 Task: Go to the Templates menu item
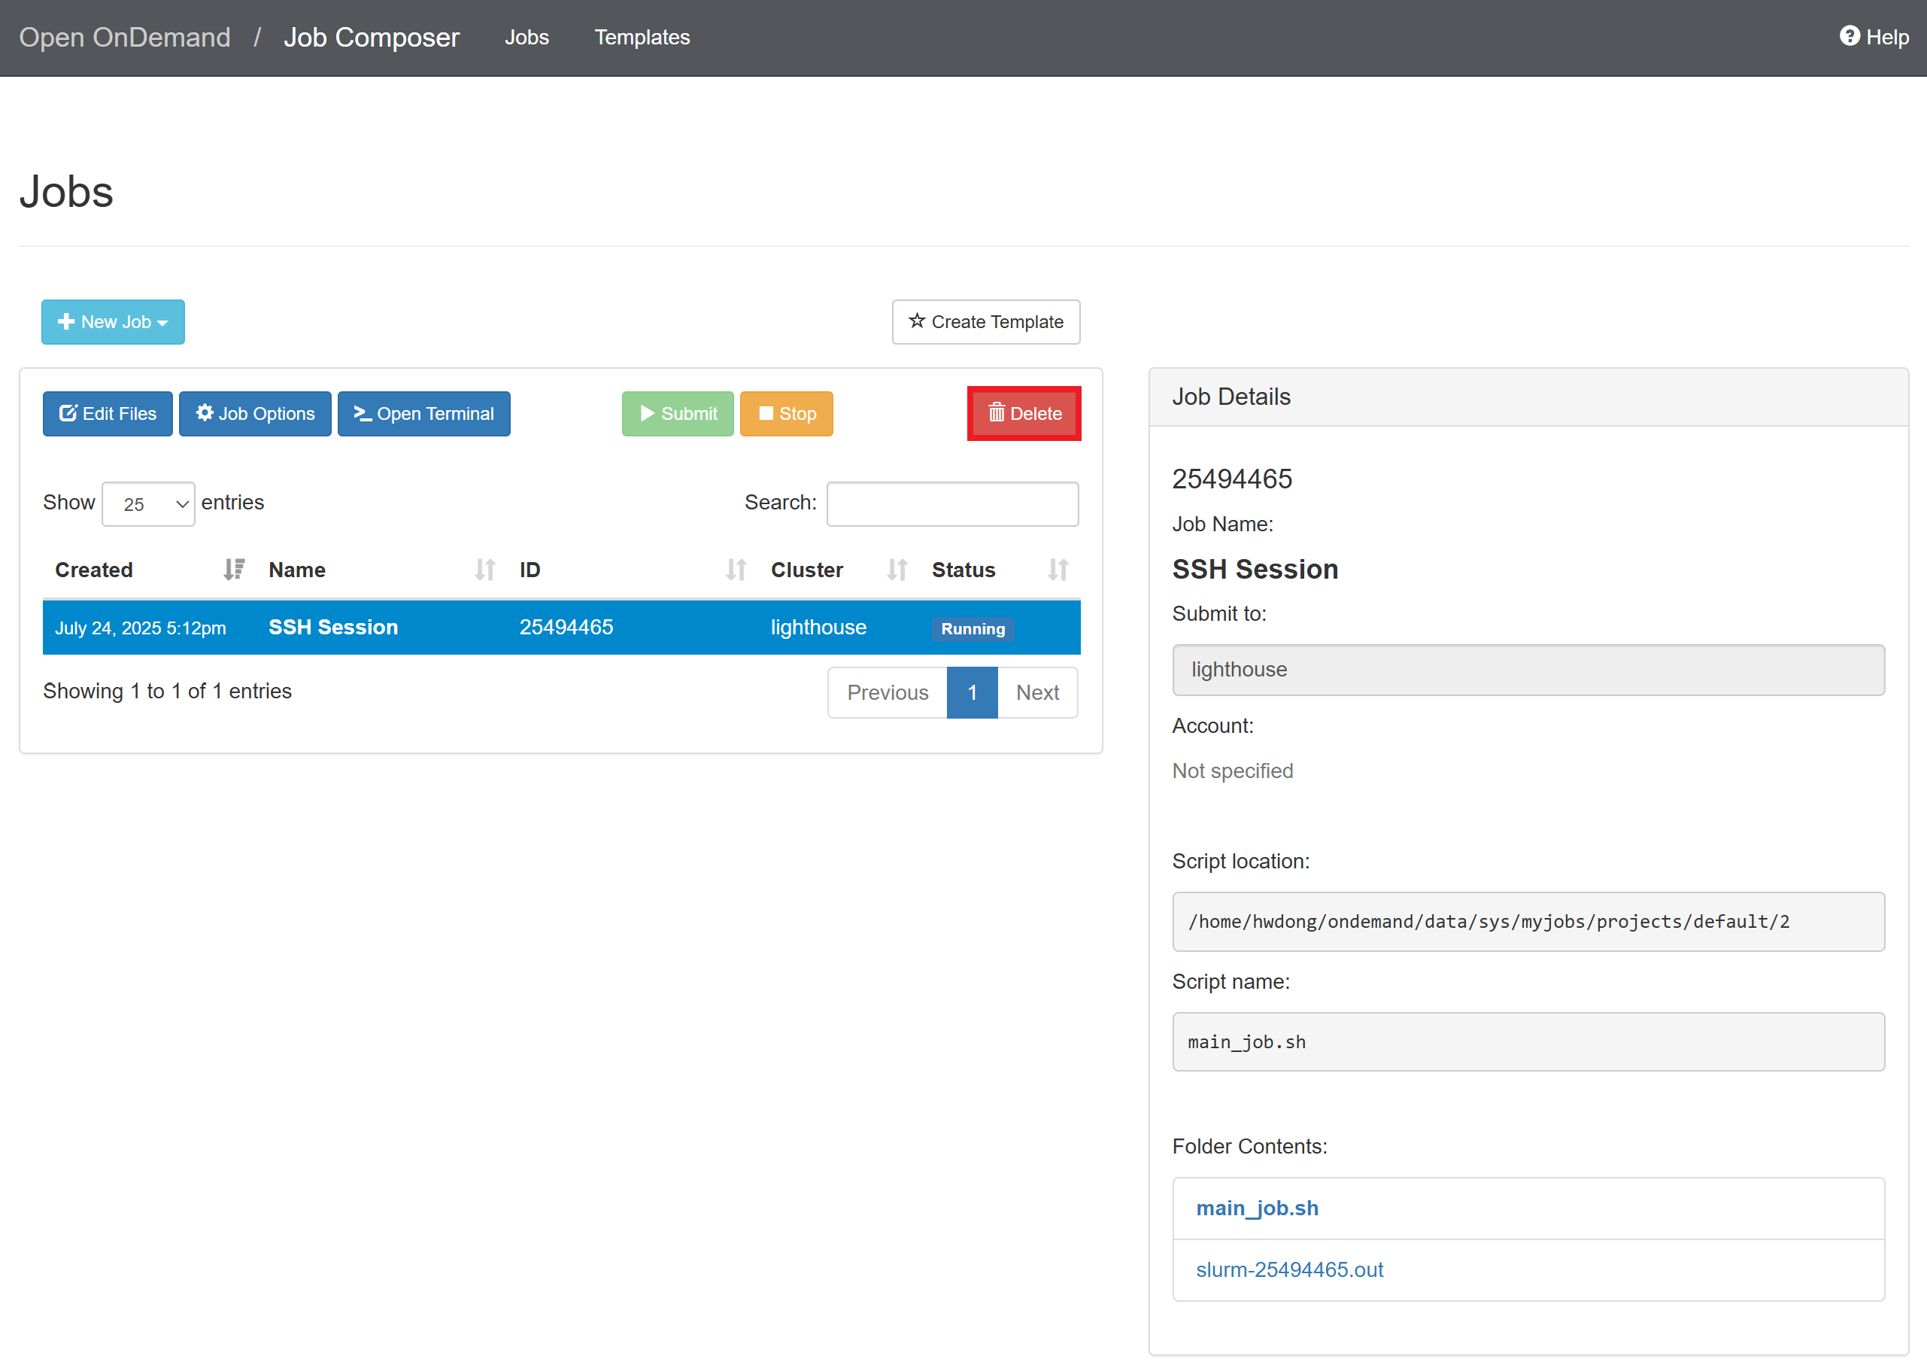pyautogui.click(x=642, y=37)
